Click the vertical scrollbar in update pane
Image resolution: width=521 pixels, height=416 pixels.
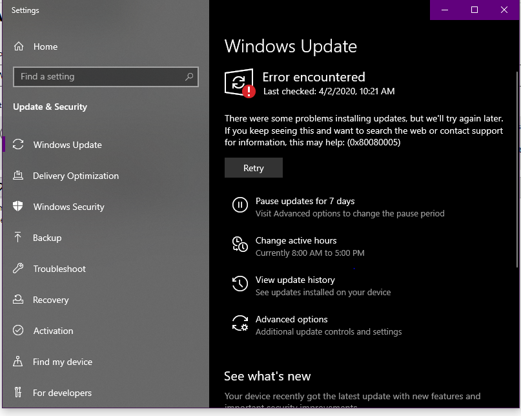(517, 170)
